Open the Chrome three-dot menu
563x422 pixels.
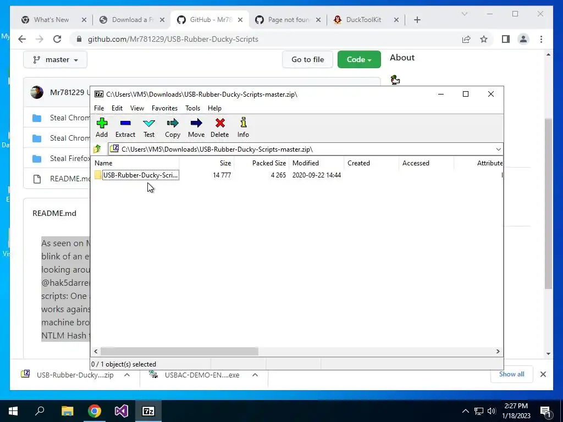point(541,39)
